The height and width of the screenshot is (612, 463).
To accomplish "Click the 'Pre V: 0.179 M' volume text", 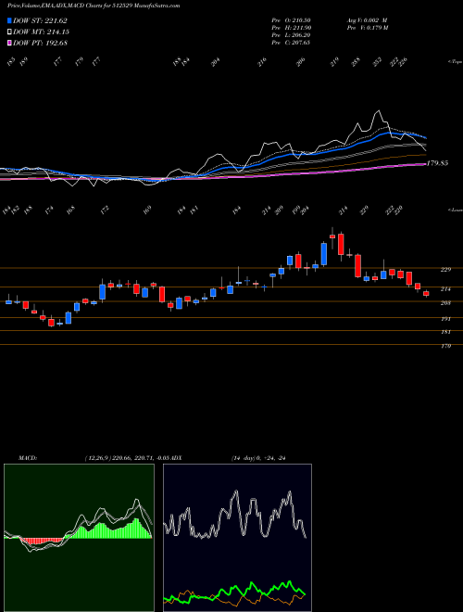I will [x=367, y=27].
